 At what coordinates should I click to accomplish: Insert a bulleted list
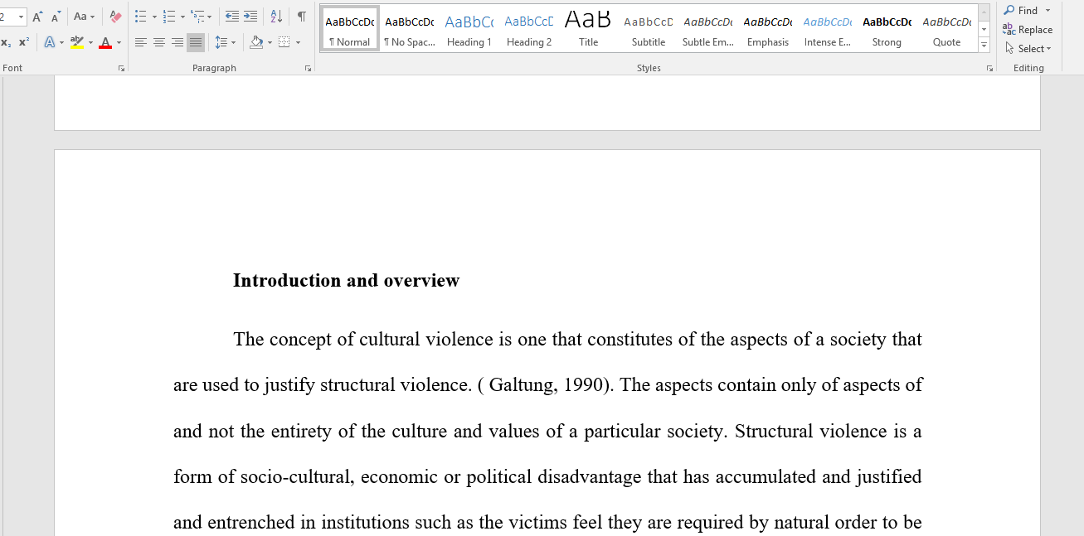(x=140, y=17)
